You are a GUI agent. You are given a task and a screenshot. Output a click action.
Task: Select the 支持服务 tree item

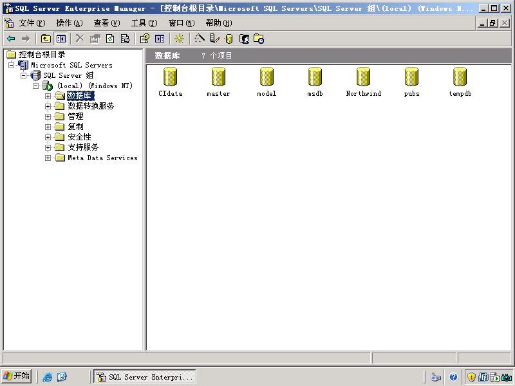(83, 147)
